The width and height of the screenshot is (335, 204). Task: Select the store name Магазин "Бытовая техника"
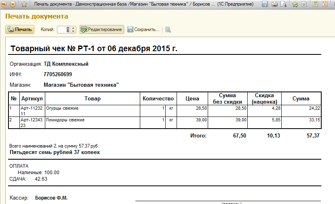pos(81,85)
